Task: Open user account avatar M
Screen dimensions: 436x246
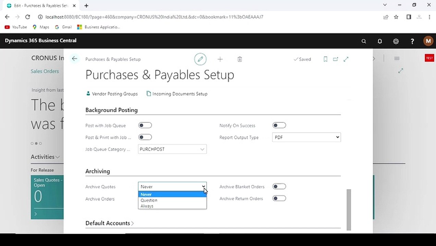Action: [428, 41]
